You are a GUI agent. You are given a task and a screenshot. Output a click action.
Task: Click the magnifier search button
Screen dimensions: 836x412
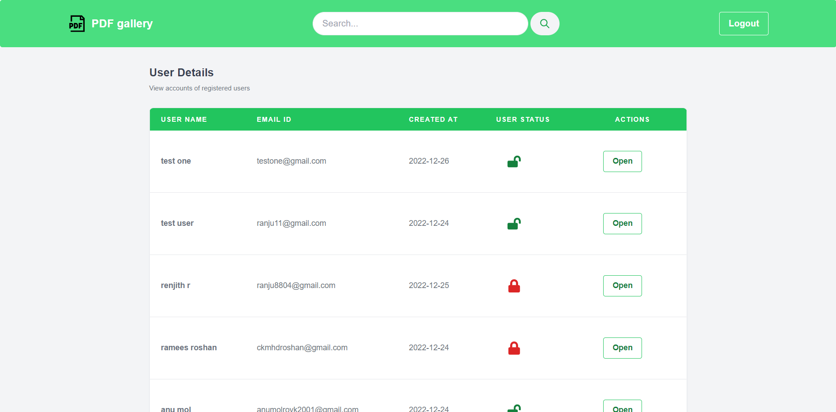coord(545,24)
